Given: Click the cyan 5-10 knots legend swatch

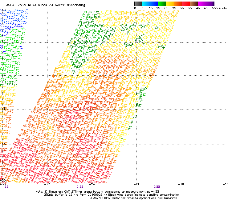Looking at the screenshot, I should tap(146, 4).
